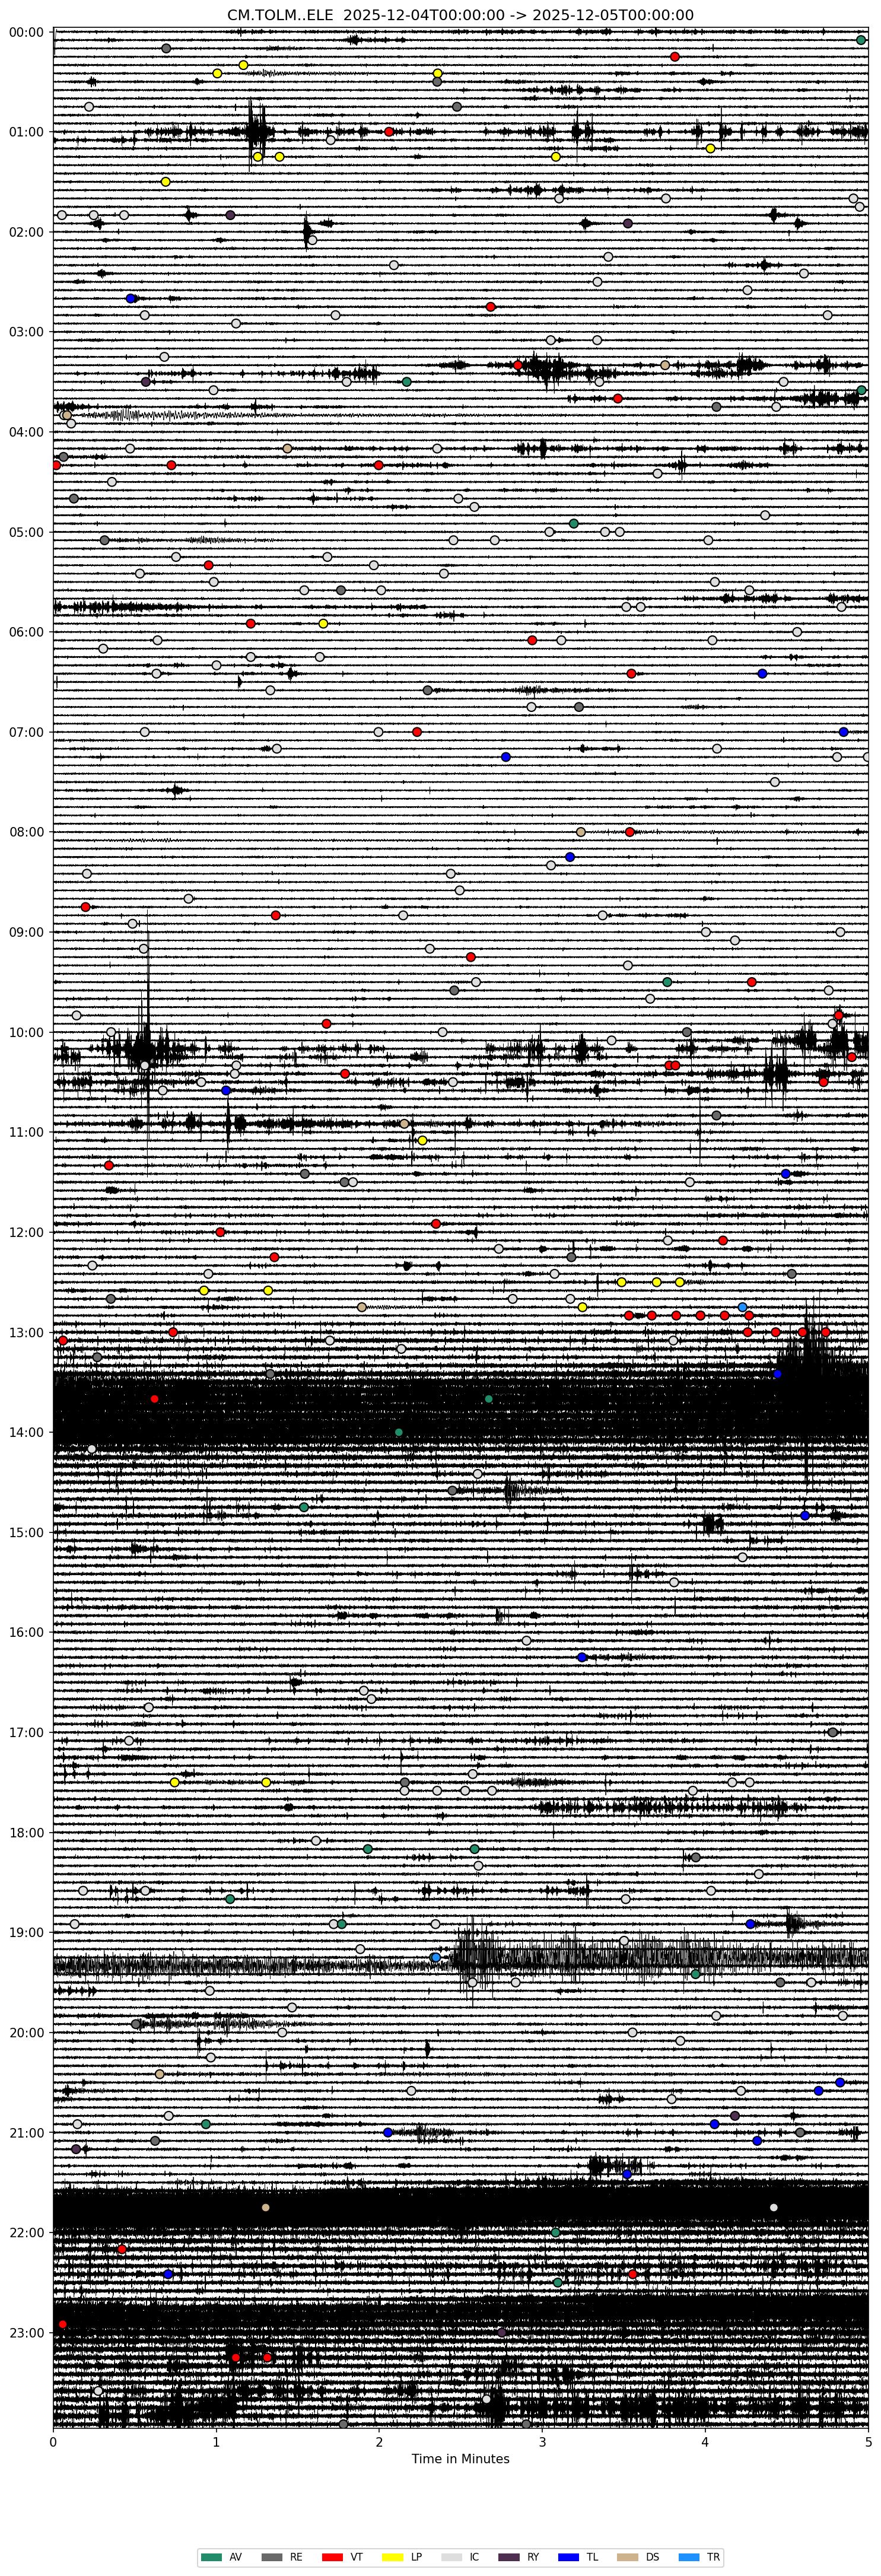Click the x-axis tick label 3
The height and width of the screenshot is (2576, 881).
tap(542, 2442)
